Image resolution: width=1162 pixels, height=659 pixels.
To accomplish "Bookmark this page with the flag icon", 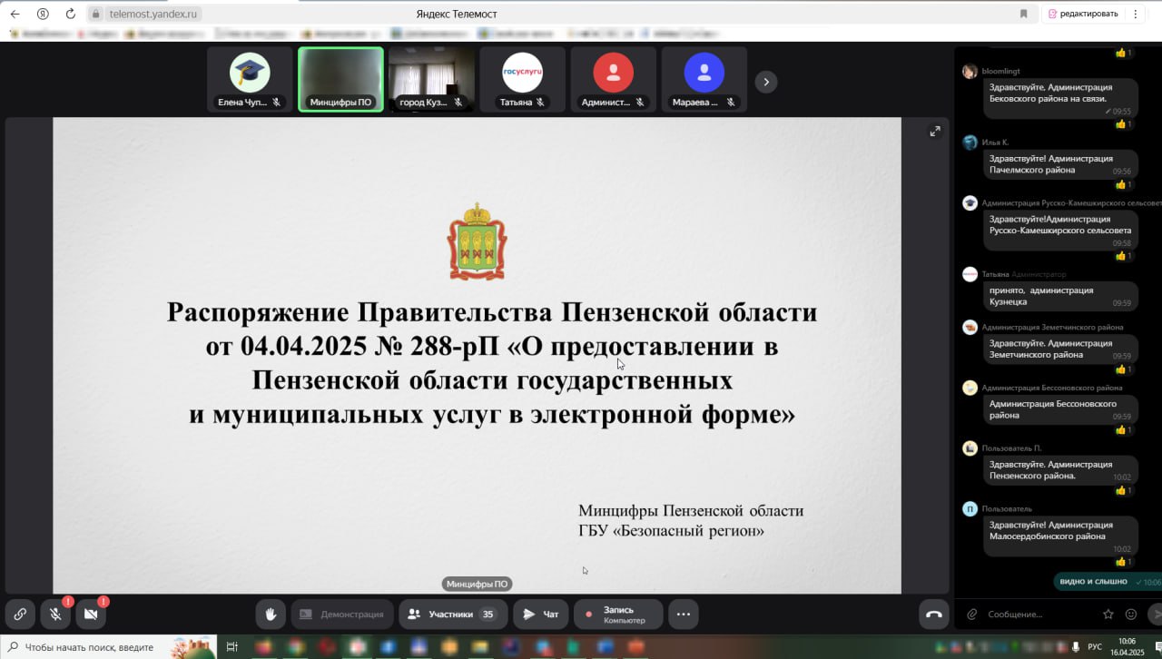I will [x=1024, y=14].
